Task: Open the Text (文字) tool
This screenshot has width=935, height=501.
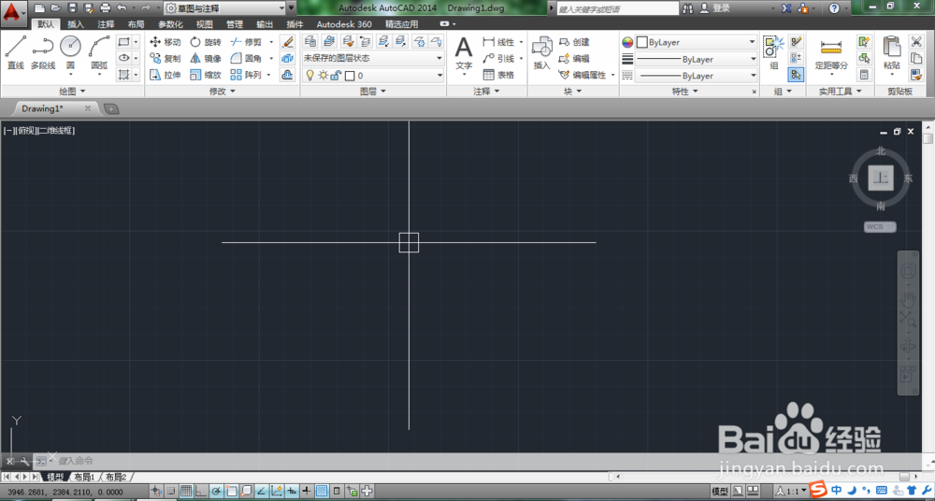Action: [464, 52]
